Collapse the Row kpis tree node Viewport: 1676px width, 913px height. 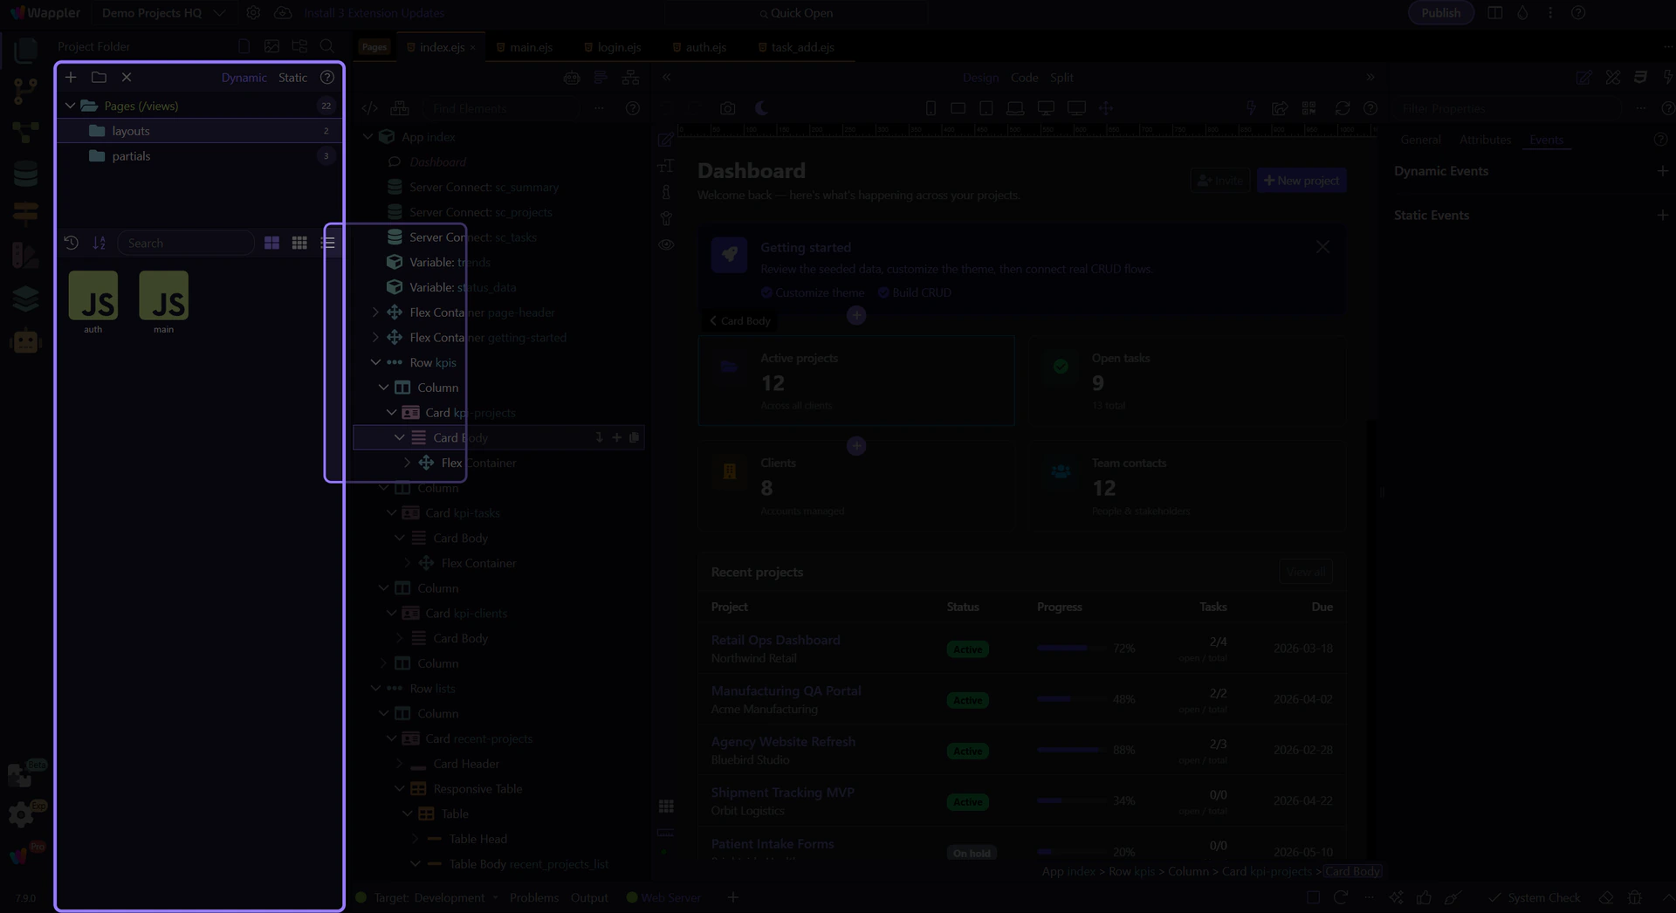tap(375, 362)
